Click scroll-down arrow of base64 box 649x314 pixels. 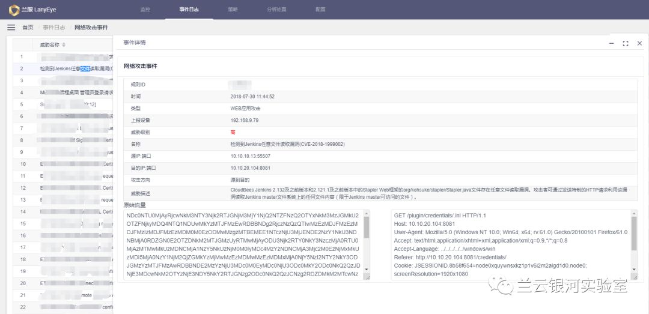point(367,270)
